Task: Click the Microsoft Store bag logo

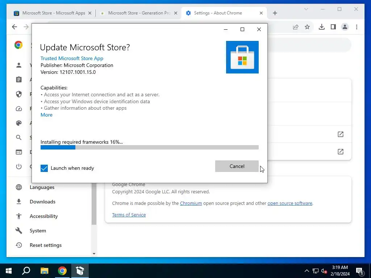Action: tap(242, 57)
